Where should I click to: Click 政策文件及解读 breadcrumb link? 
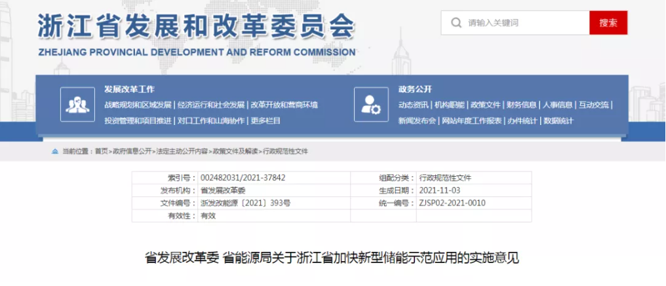(x=235, y=151)
